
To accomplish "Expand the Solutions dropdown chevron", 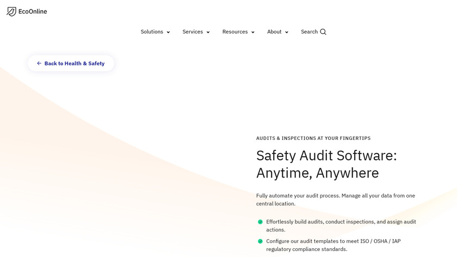I will tap(168, 32).
